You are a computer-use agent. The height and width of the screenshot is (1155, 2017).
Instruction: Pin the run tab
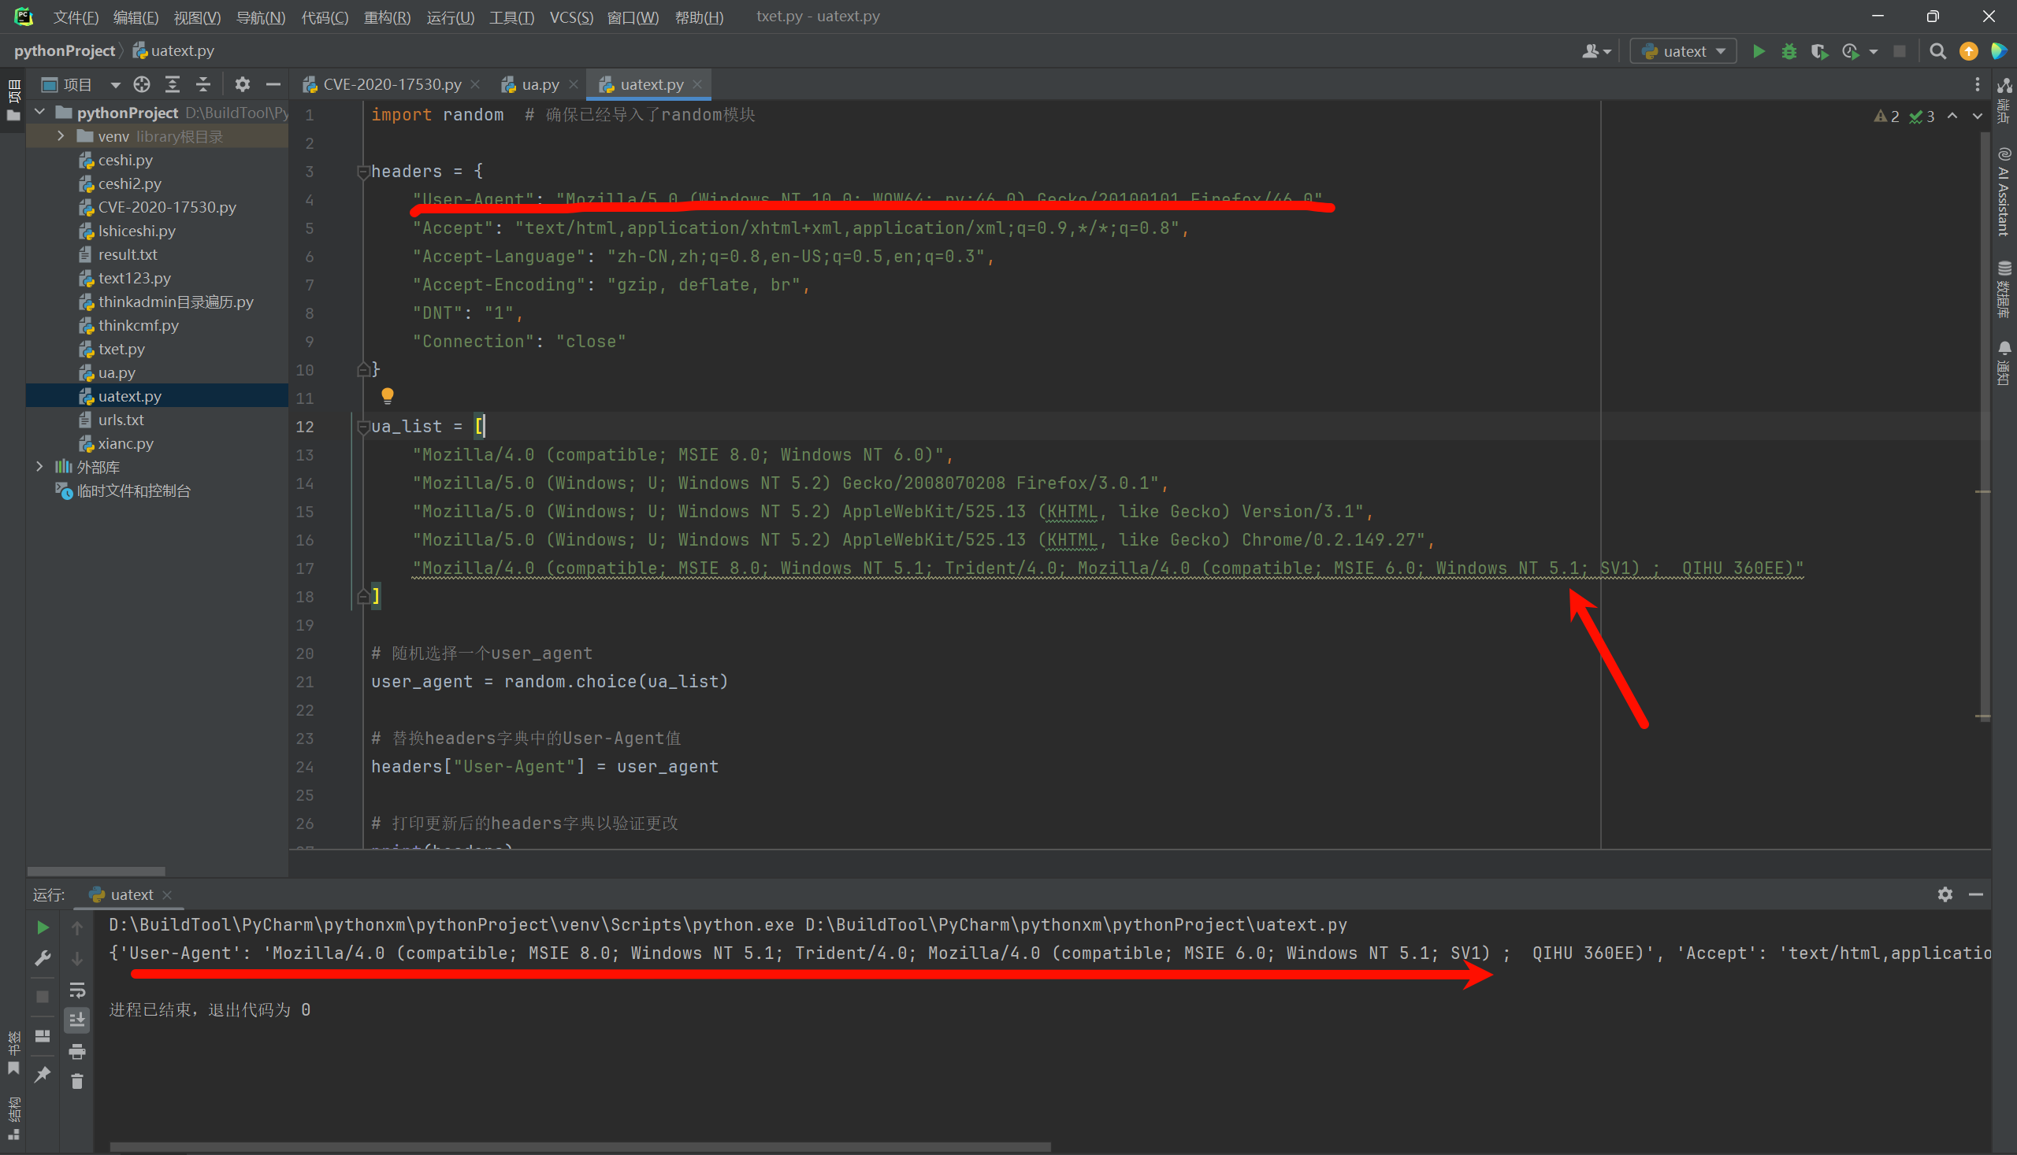(x=43, y=1074)
